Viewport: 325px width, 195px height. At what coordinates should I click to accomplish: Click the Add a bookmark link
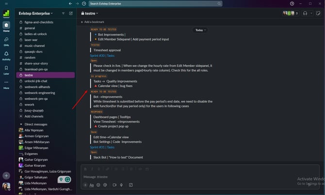(94, 22)
